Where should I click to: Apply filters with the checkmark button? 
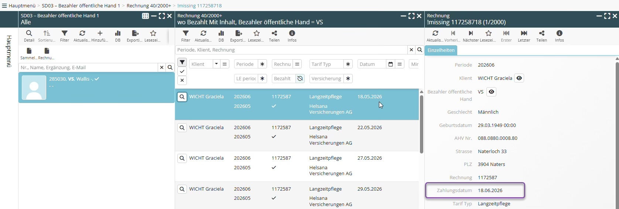pos(182,71)
